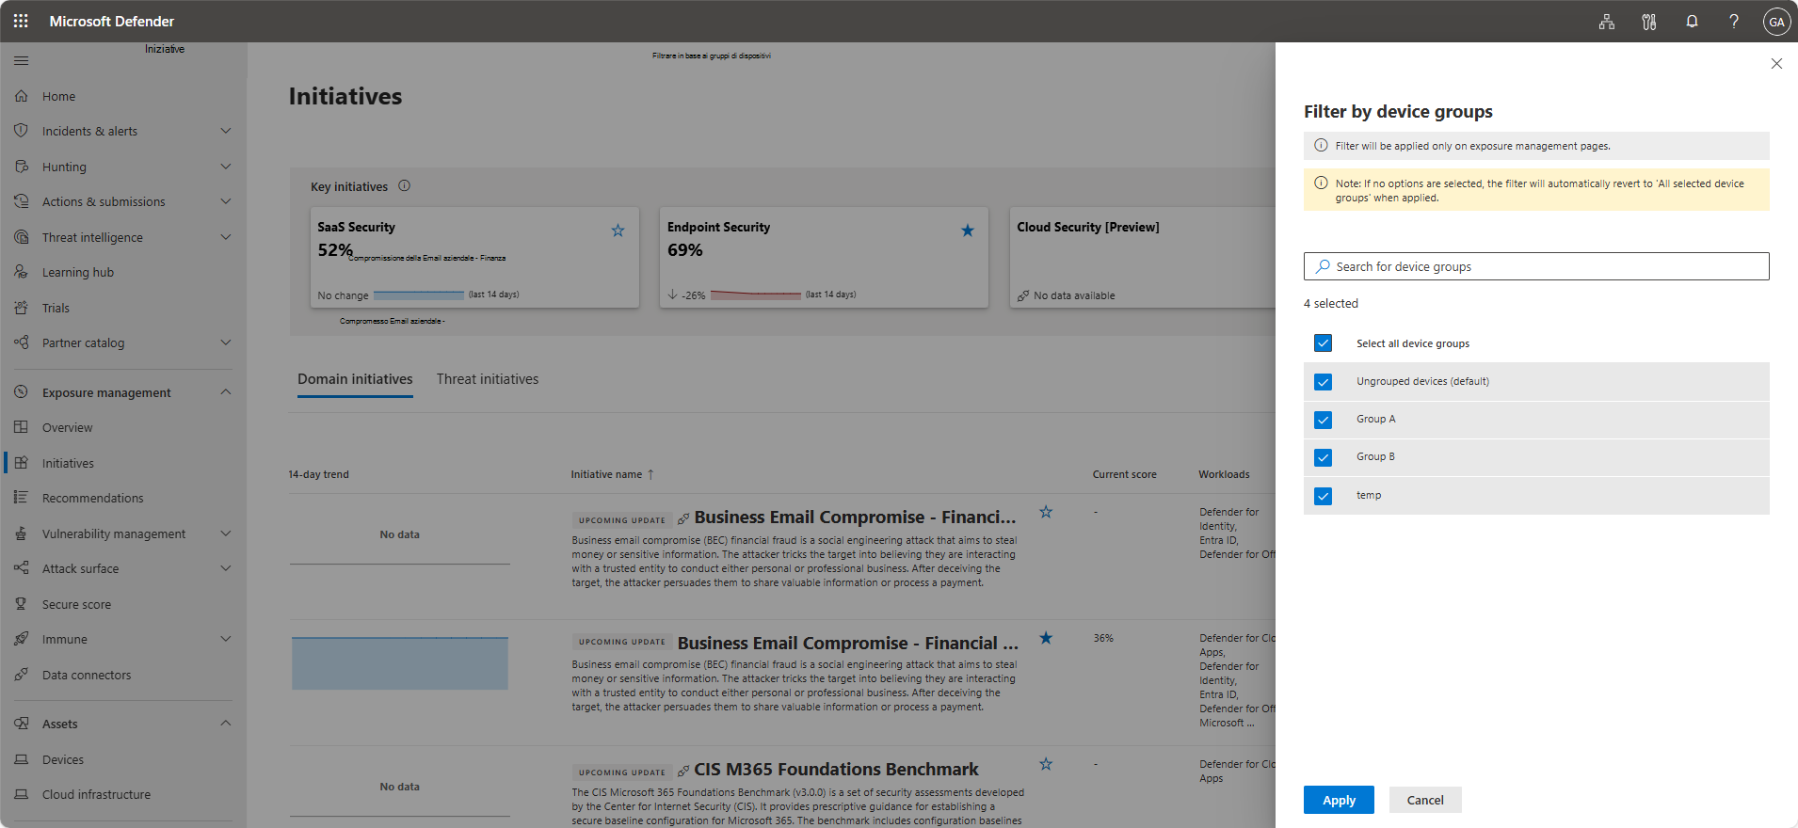Click the Overview grid icon
Image resolution: width=1798 pixels, height=828 pixels.
click(x=21, y=427)
